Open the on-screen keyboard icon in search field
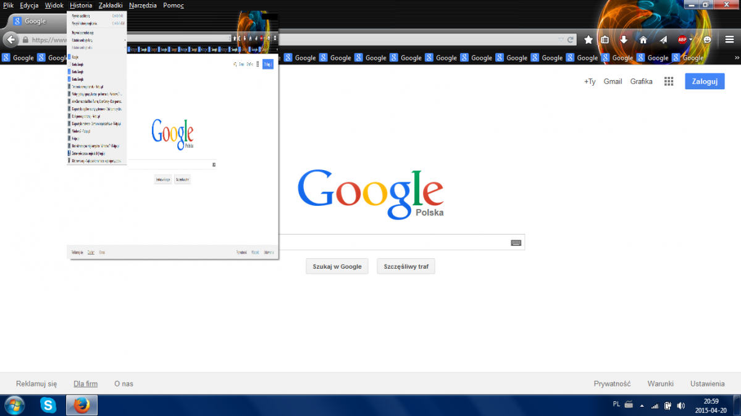 coord(516,243)
